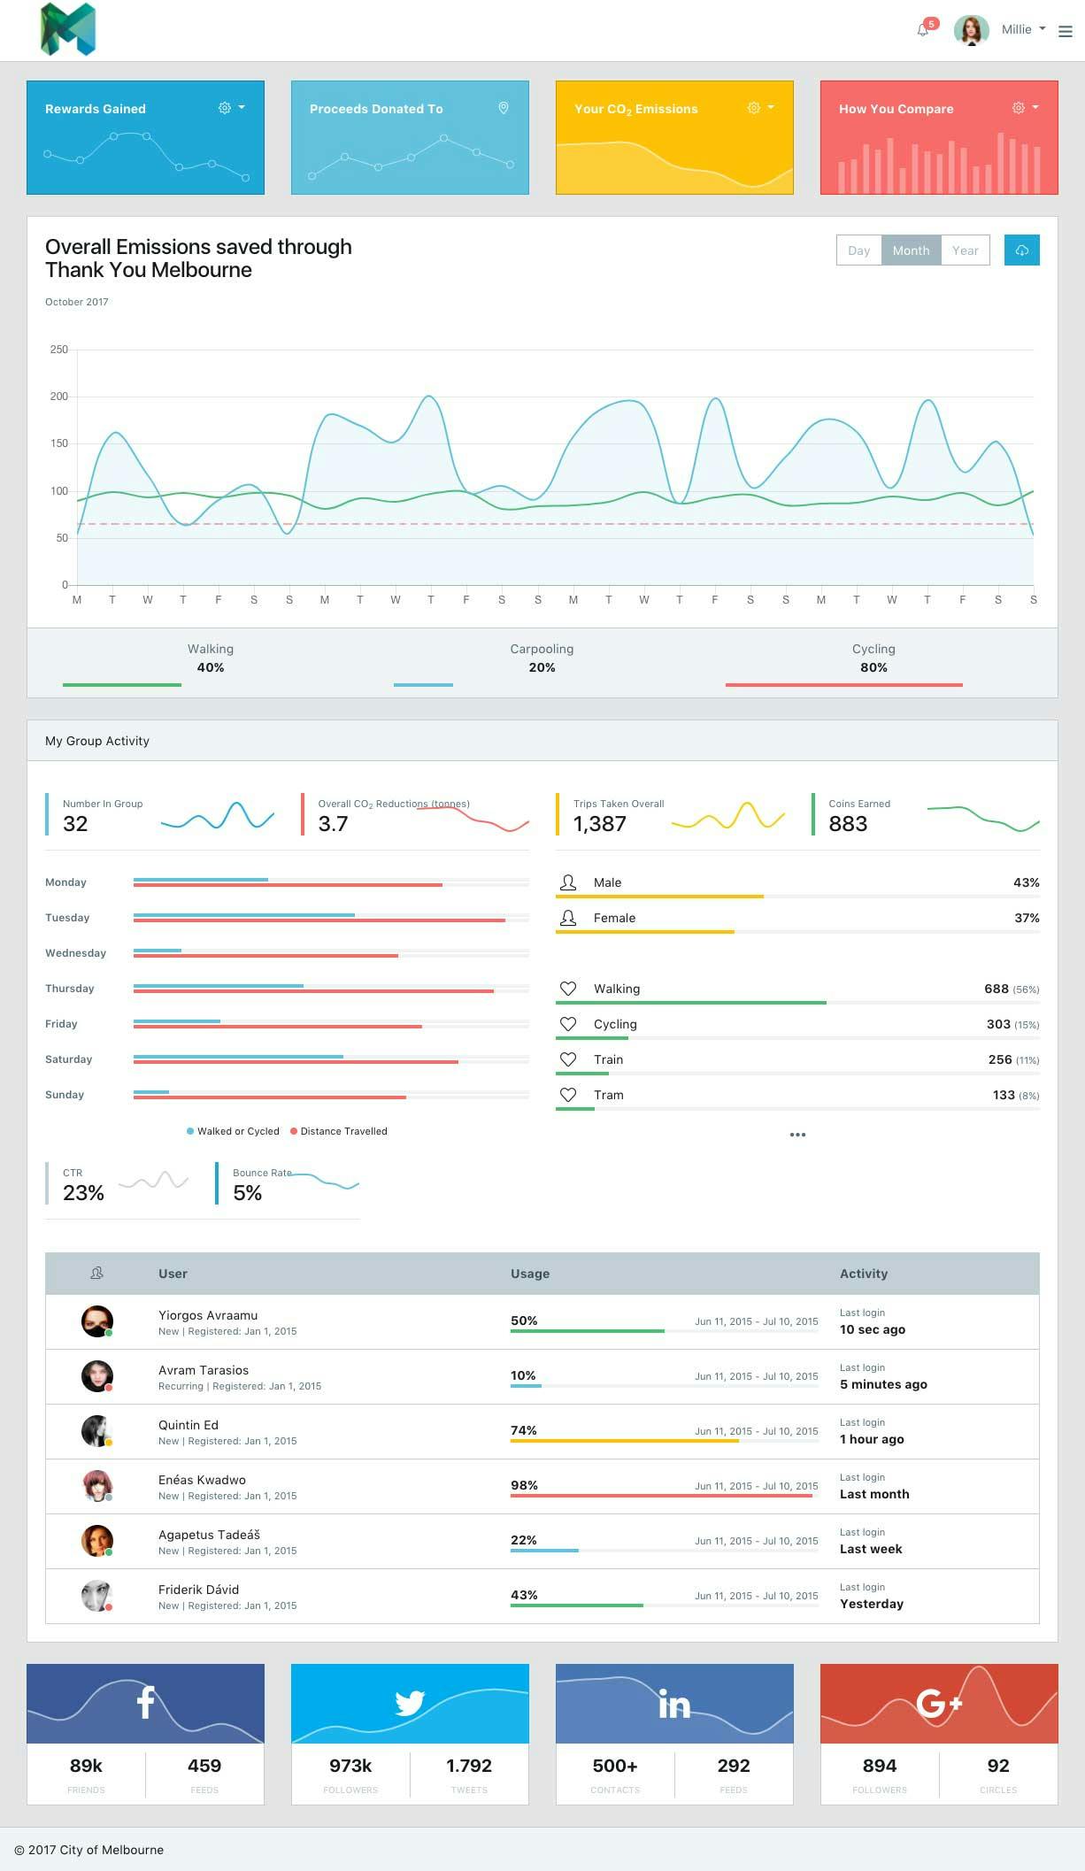Click Enéas Kwadwo's avatar
The image size is (1085, 1871).
pos(97,1486)
